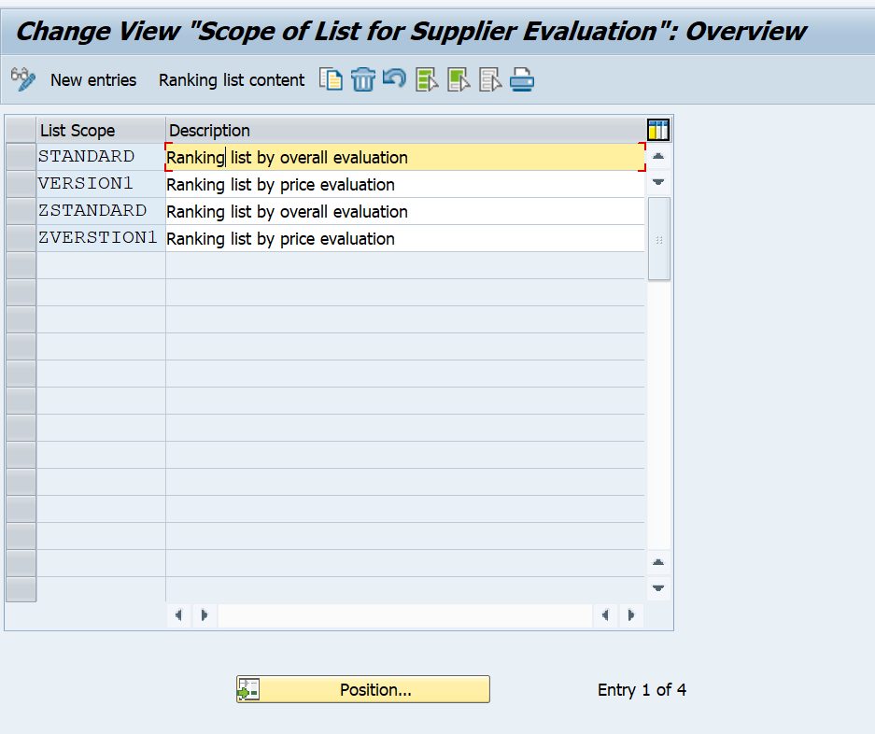Click Description column header
Screen dimensions: 875x734
point(405,130)
